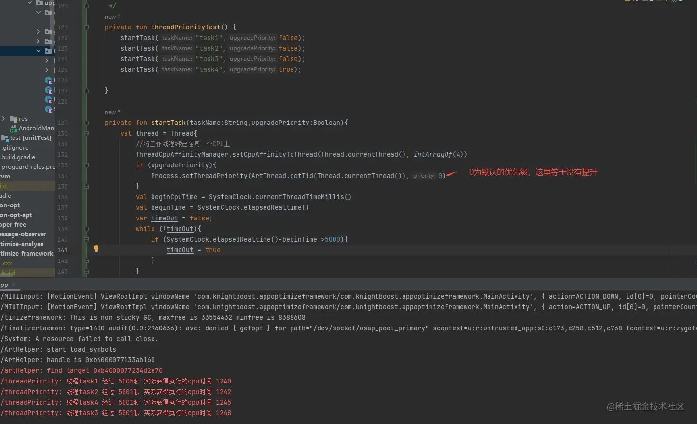Click the 5000 literal on line 140
Viewport: 697px width, 424px height.
point(333,240)
